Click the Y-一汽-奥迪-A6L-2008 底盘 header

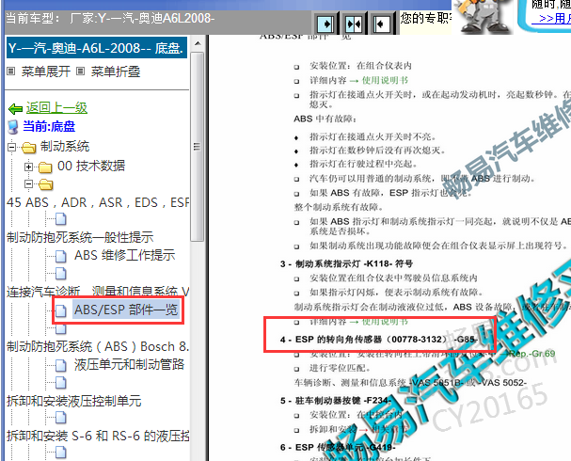pyautogui.click(x=97, y=48)
